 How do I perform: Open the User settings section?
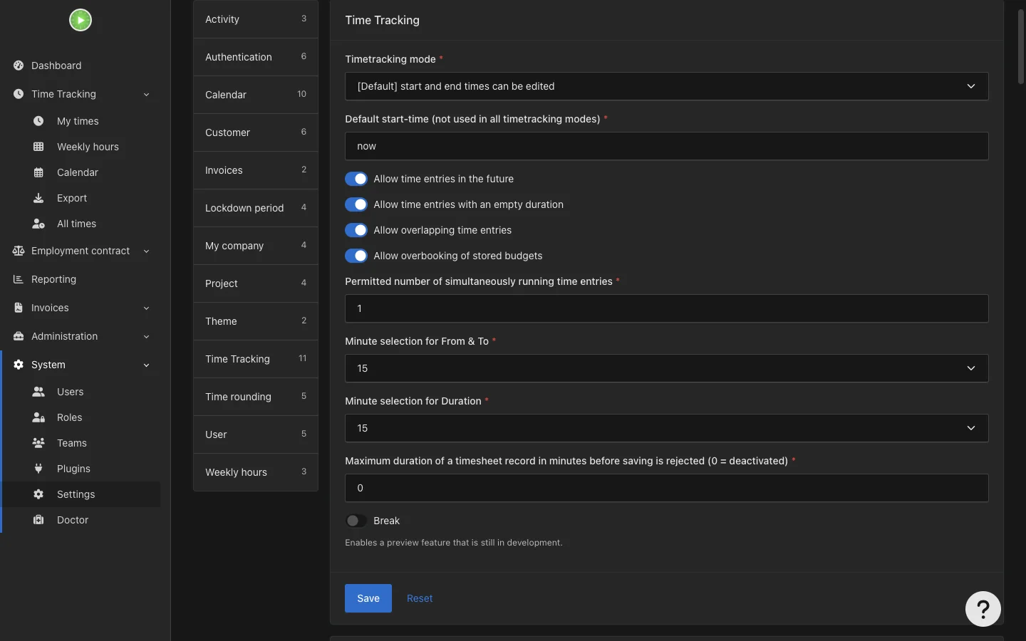(x=256, y=434)
